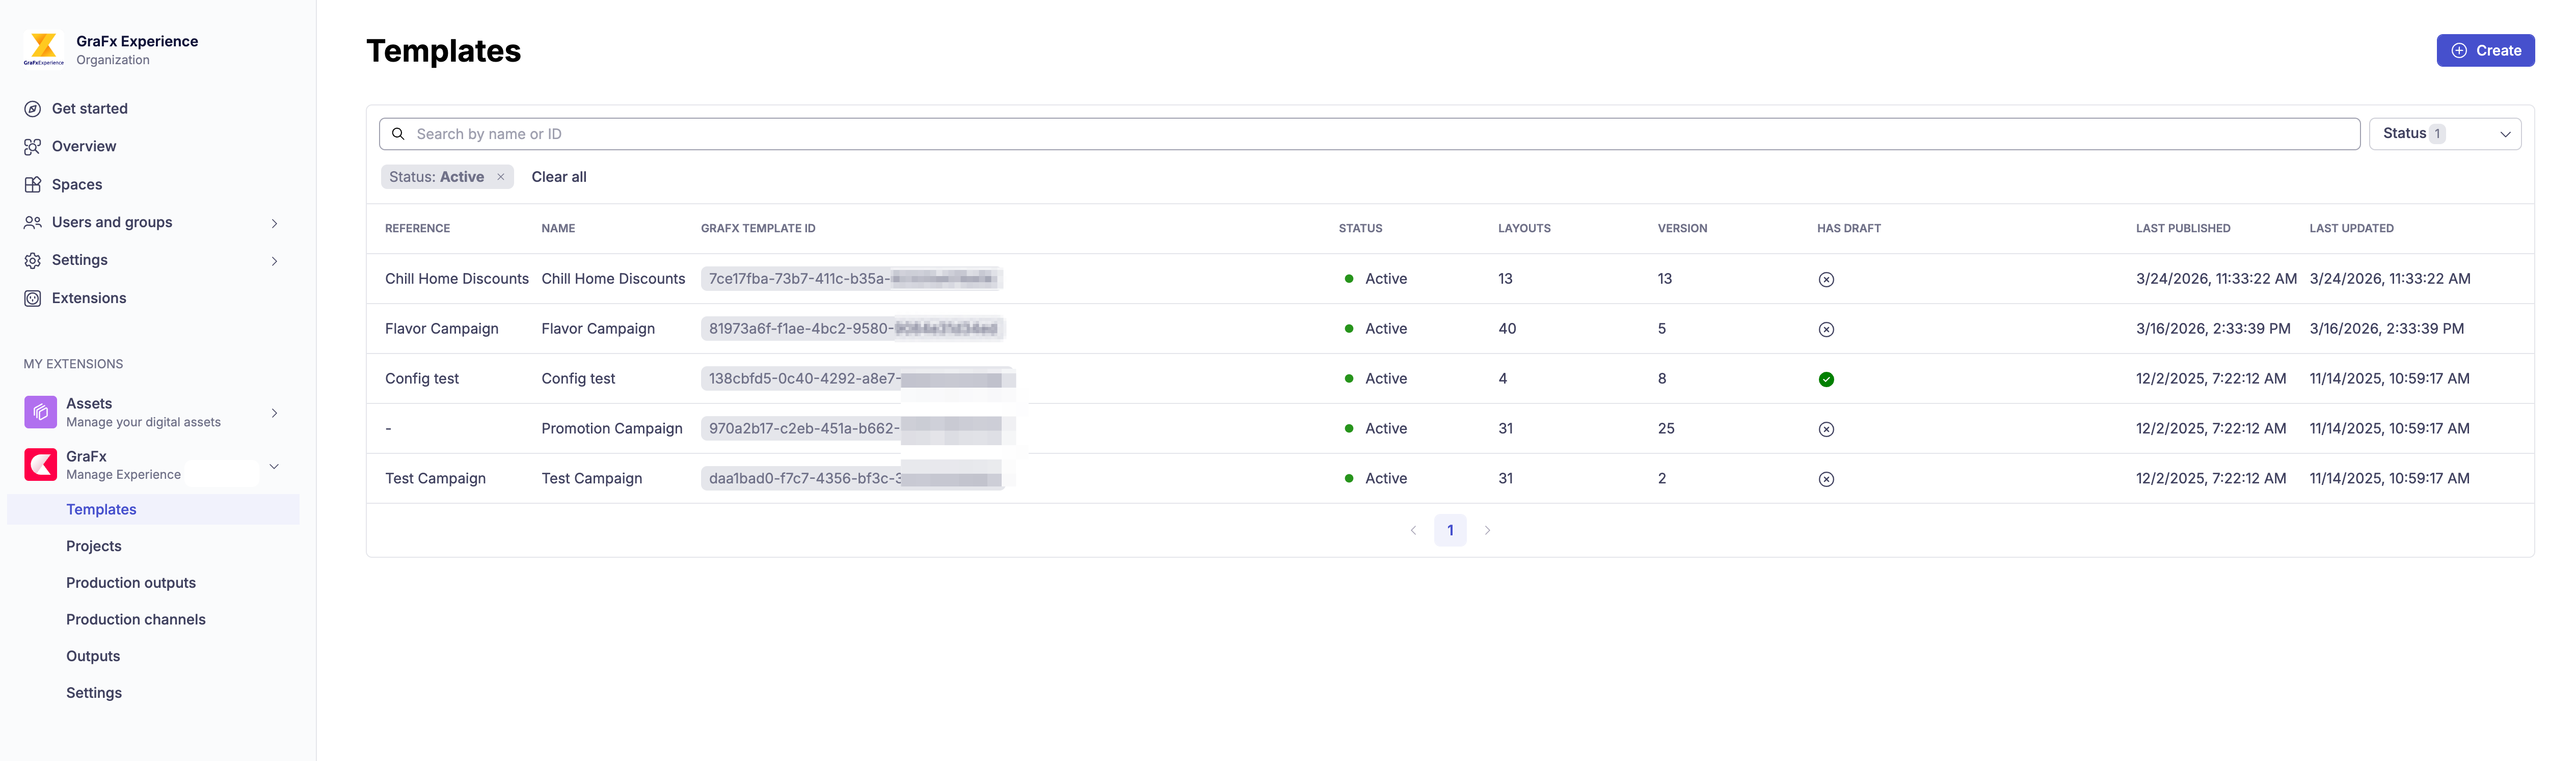
Task: Click the no-draft icon for Flavor Campaign
Action: click(x=1827, y=329)
